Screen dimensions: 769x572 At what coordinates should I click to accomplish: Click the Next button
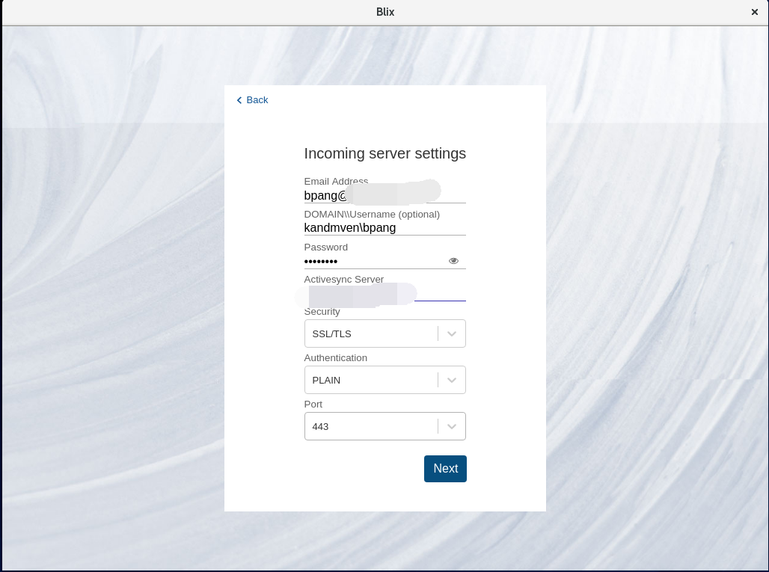click(x=445, y=469)
